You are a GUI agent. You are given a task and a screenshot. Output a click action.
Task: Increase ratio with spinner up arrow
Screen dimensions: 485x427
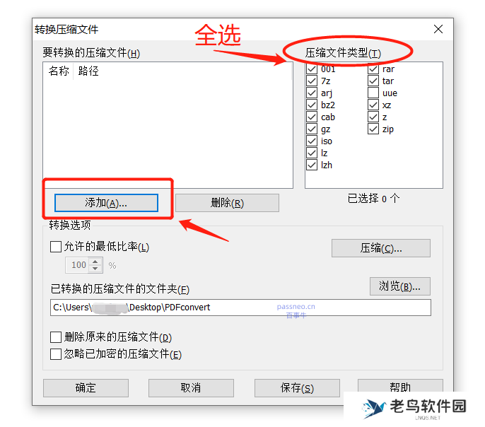click(95, 262)
